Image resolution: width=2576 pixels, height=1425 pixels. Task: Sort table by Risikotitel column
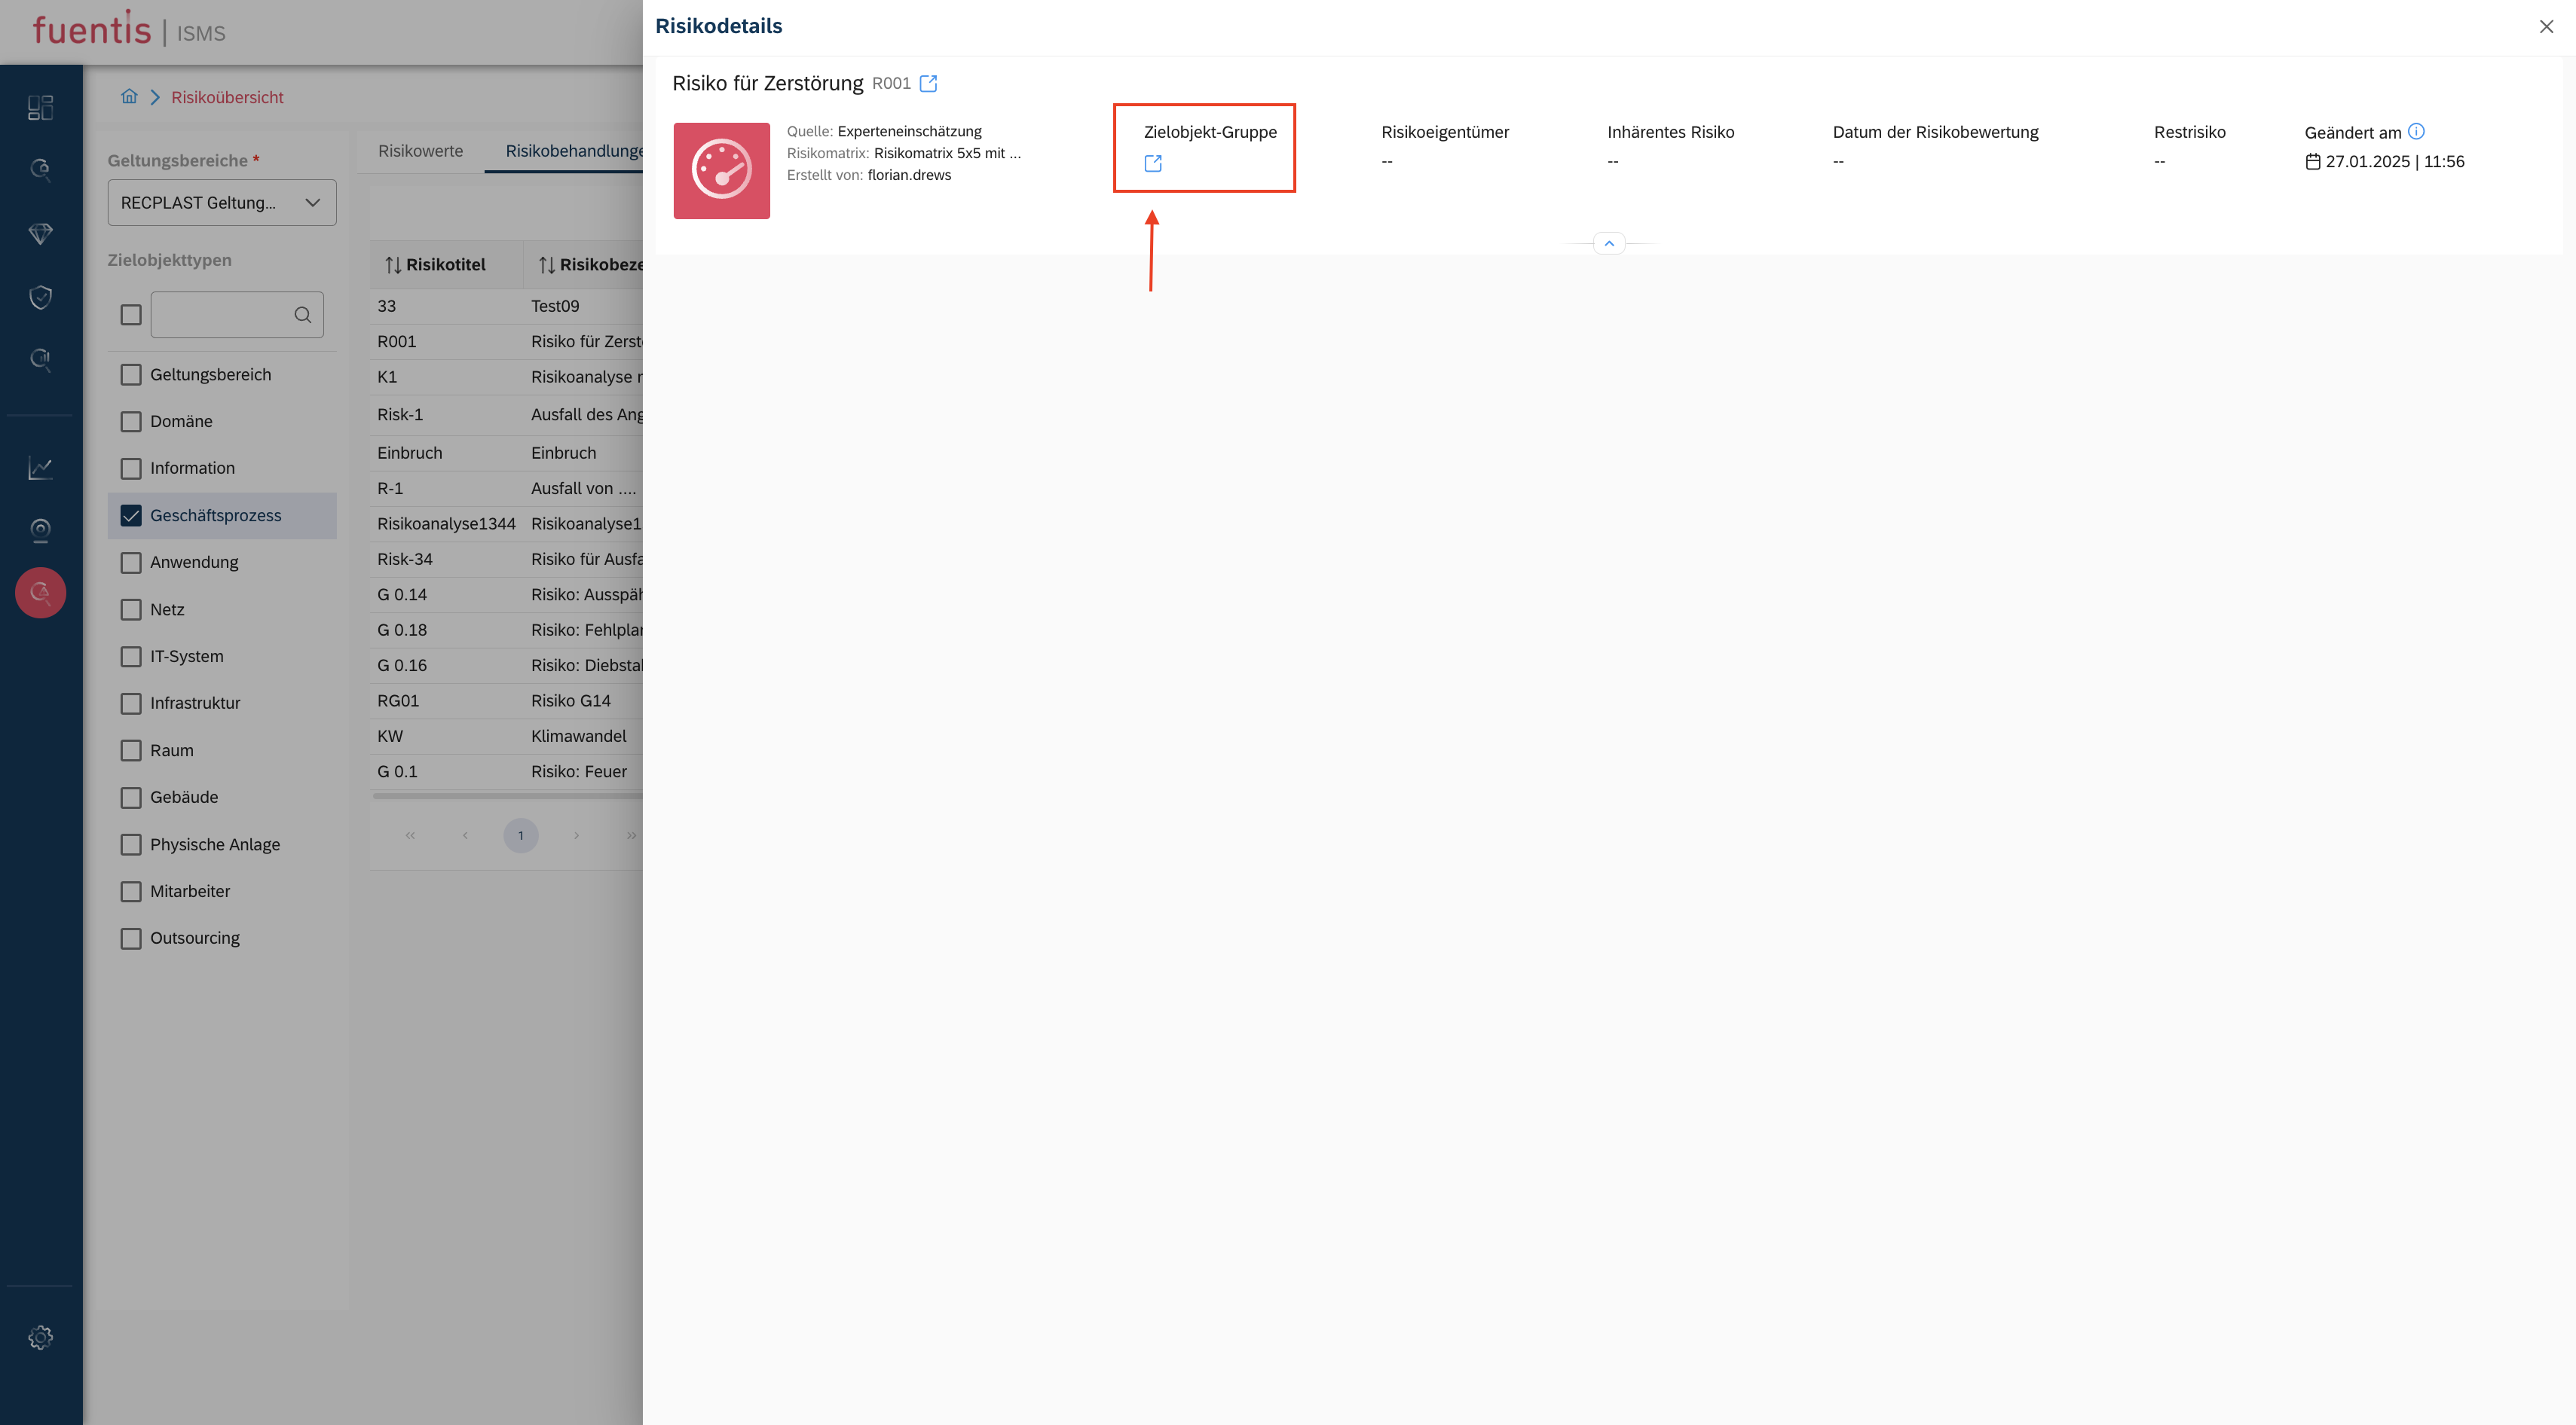pyautogui.click(x=436, y=265)
